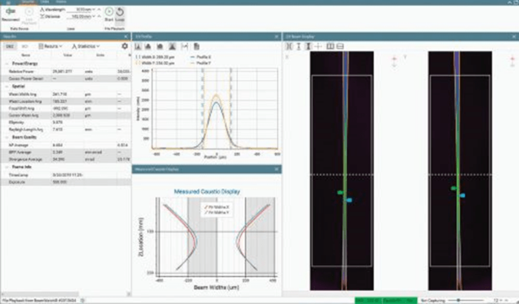Screen dimensions: 519x304
Task: Toggle Width Y checkbox in profile legend
Action: pyautogui.click(x=137, y=62)
